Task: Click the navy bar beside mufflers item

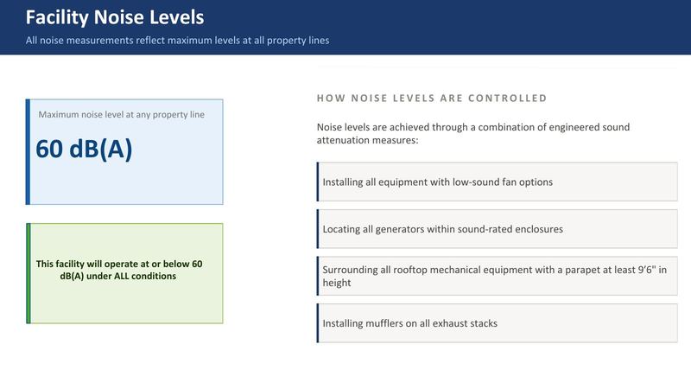Action: 318,323
